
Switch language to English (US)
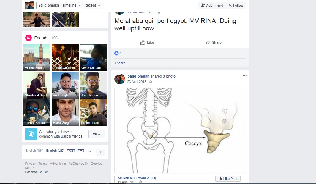[x=55, y=151]
